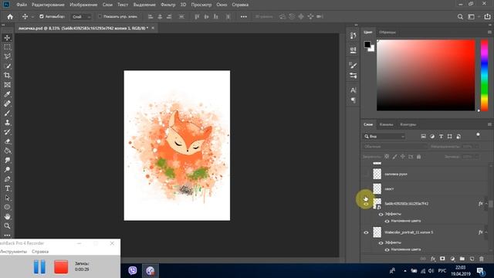Click the заливка руки layer thumbnail
494x278 pixels.
(x=377, y=174)
